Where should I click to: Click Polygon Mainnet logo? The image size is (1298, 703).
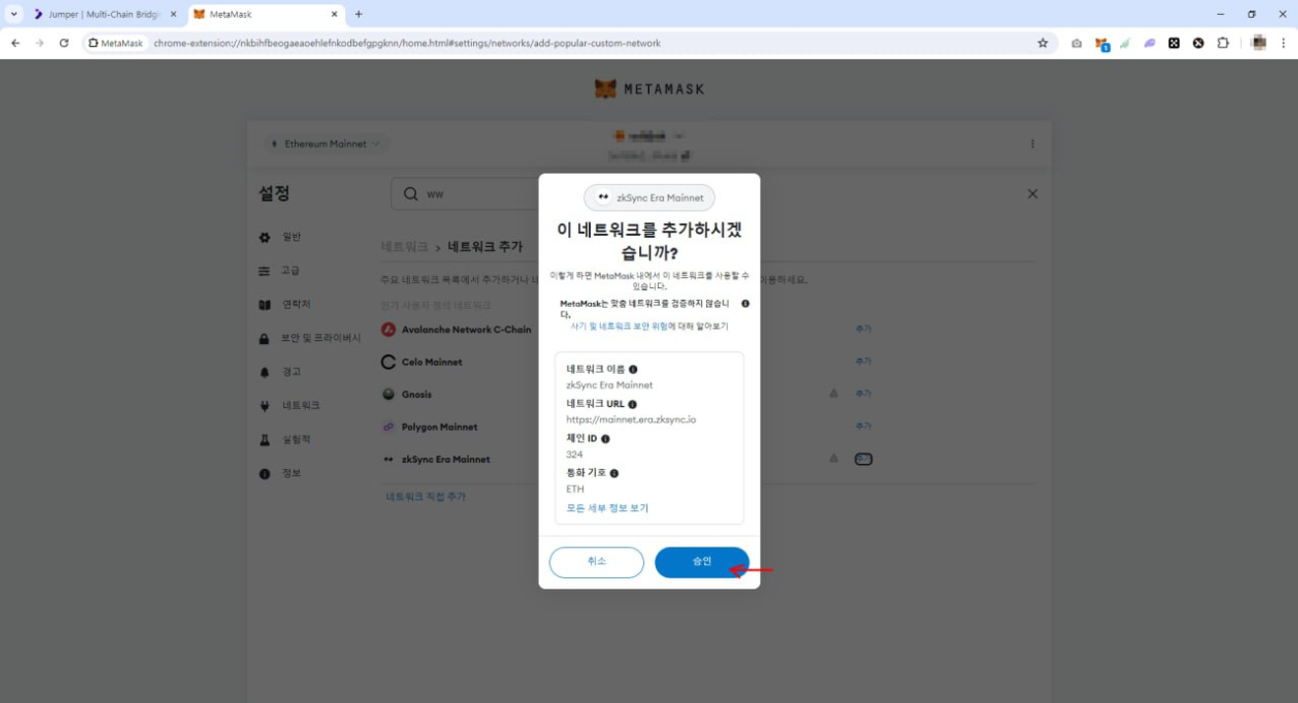point(388,427)
